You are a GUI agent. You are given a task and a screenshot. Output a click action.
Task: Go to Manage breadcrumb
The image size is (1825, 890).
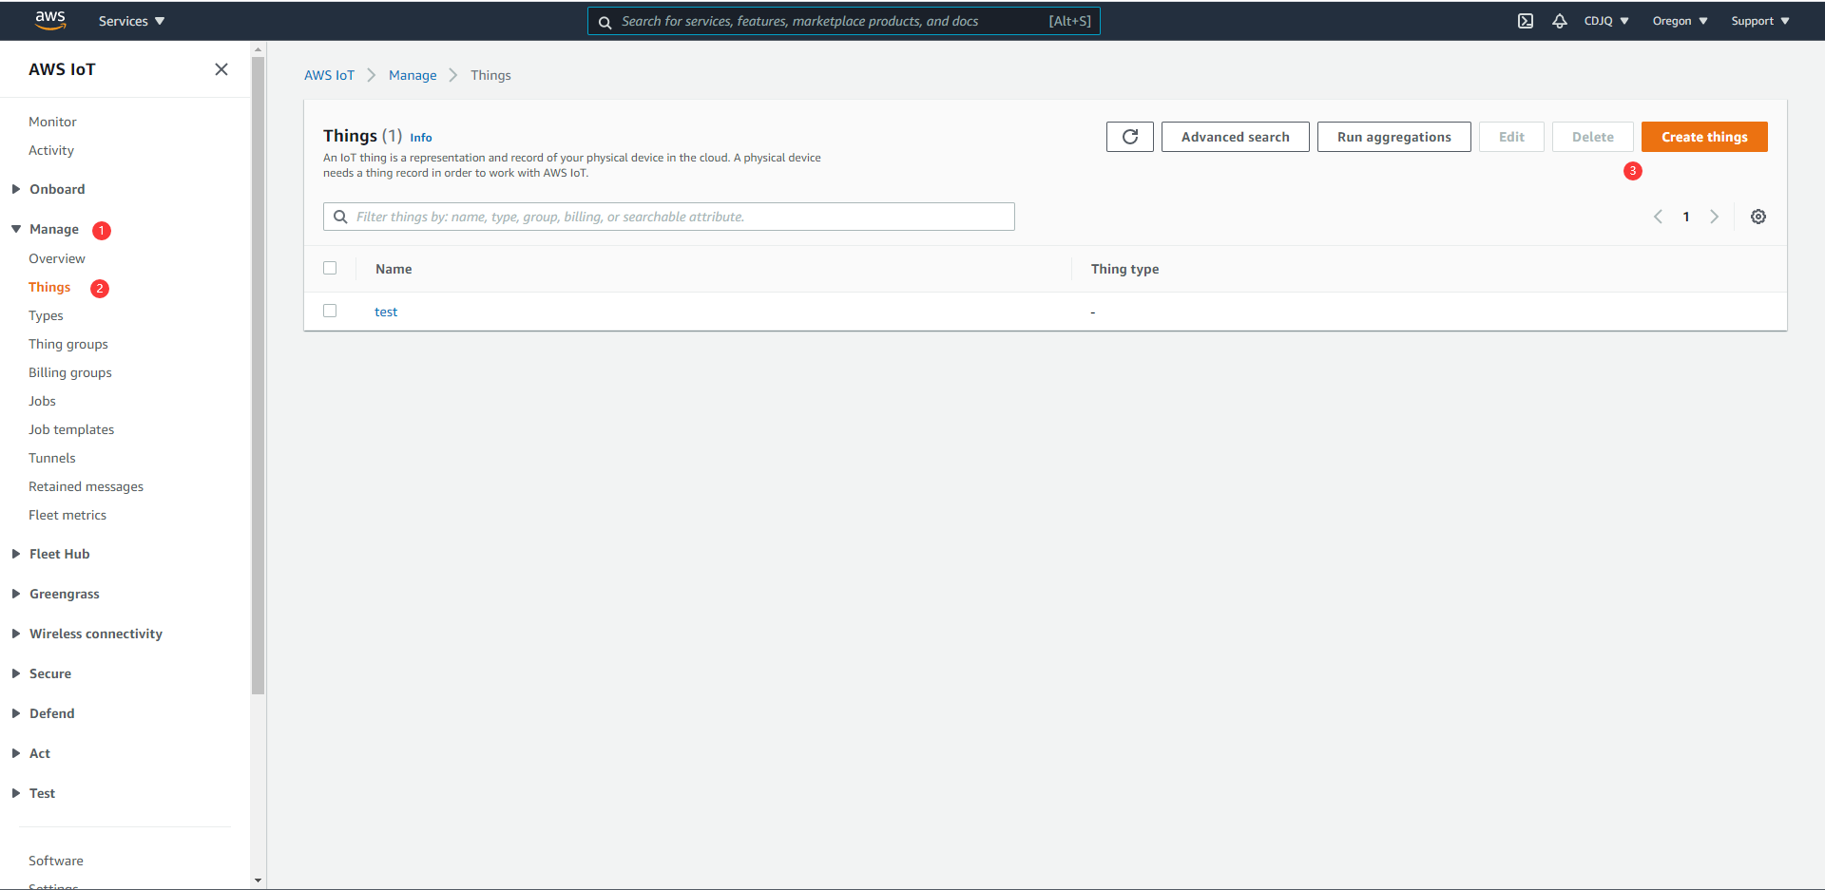pos(413,75)
